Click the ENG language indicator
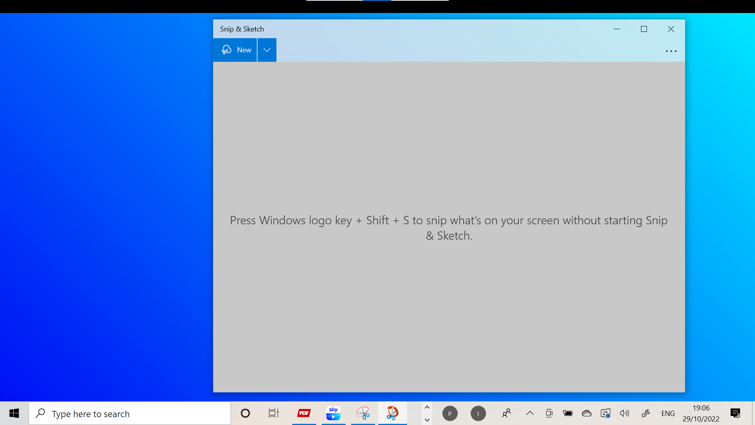Viewport: 755px width, 425px height. [x=668, y=413]
